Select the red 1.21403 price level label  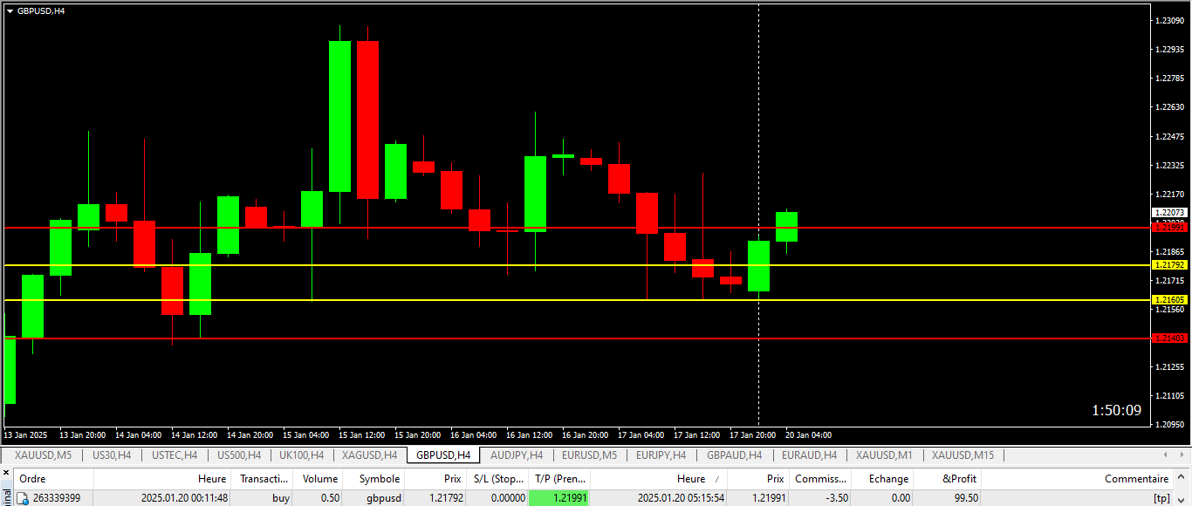pos(1169,338)
